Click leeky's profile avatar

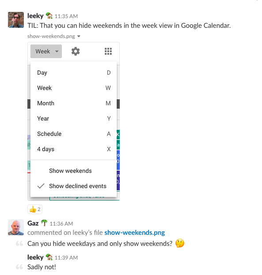click(16, 20)
